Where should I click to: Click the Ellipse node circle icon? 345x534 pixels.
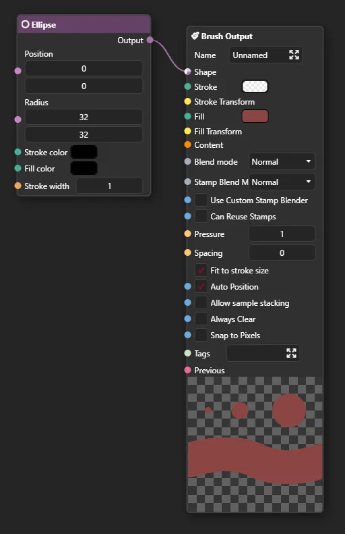(25, 24)
